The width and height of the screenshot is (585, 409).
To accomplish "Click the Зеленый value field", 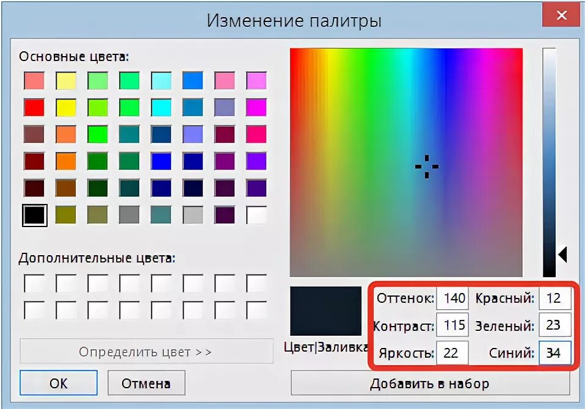I will pos(555,325).
